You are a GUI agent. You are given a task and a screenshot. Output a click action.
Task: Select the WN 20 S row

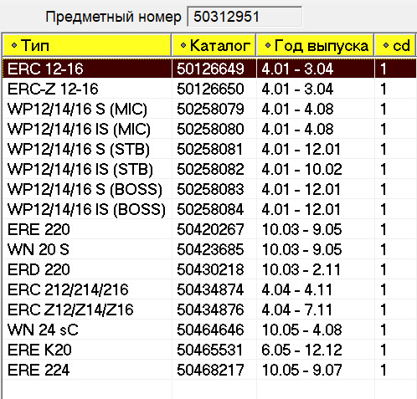(209, 249)
